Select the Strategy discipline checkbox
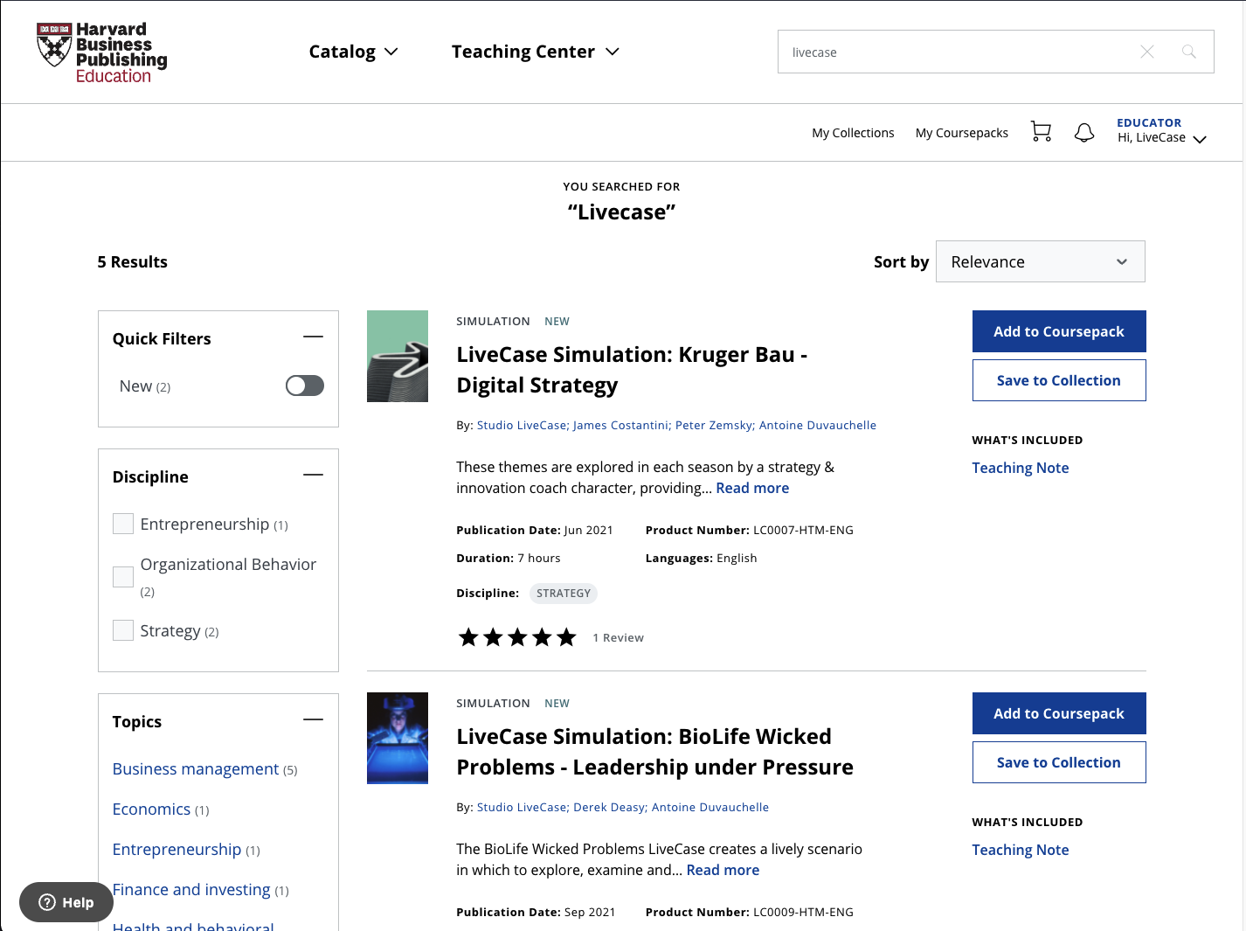 [x=123, y=630]
